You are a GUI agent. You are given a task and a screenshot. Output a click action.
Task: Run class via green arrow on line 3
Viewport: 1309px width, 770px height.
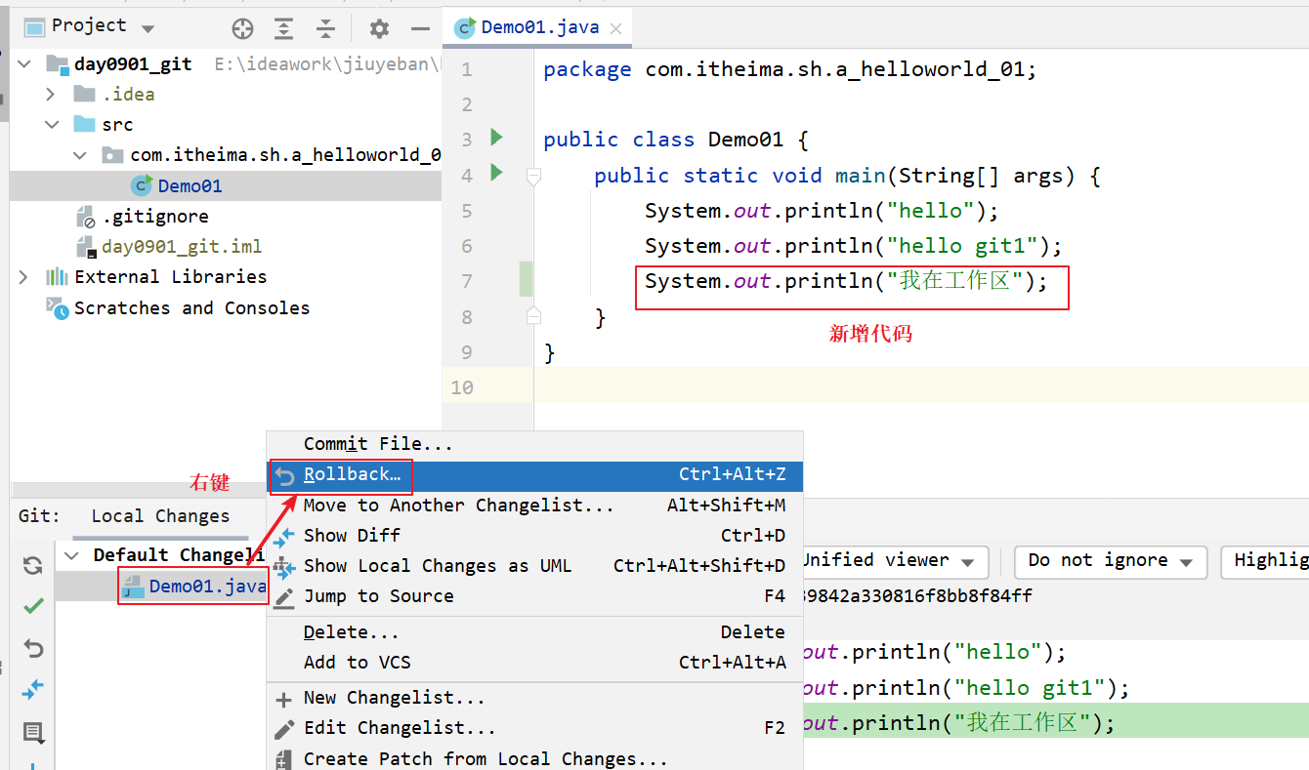pyautogui.click(x=496, y=138)
